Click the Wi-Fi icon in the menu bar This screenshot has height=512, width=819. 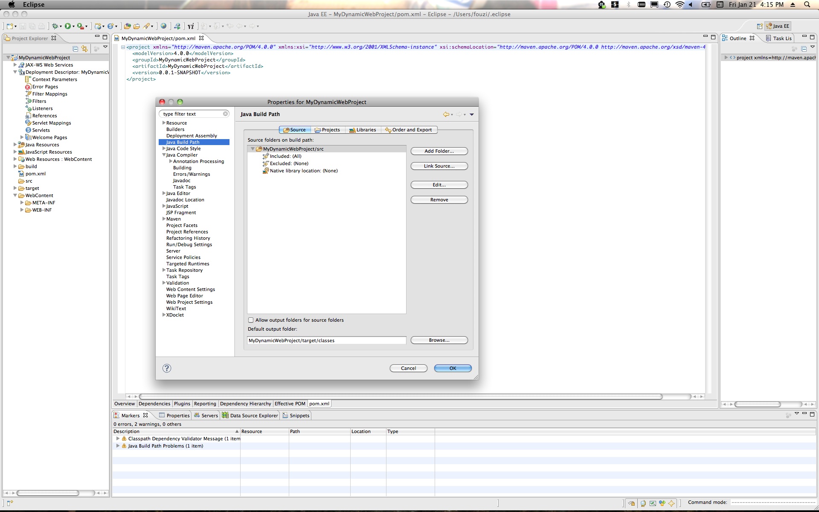pos(680,5)
